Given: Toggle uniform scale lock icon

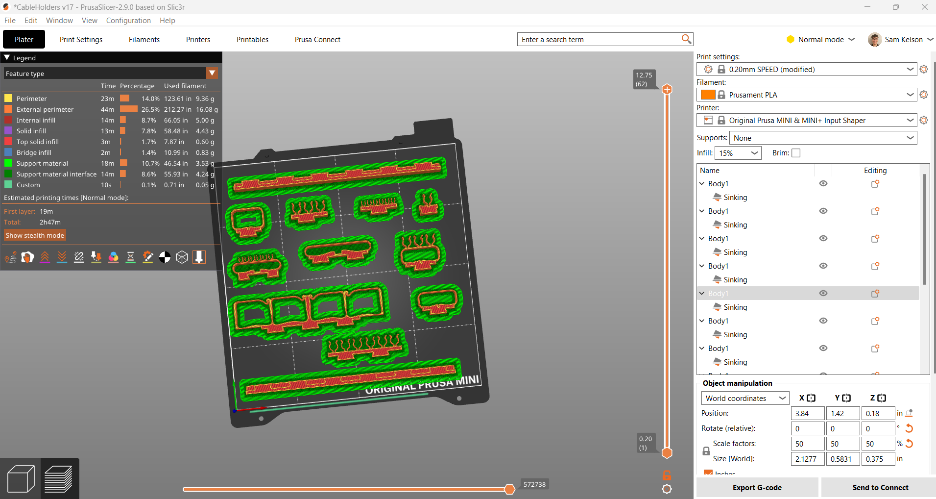Looking at the screenshot, I should (x=706, y=451).
